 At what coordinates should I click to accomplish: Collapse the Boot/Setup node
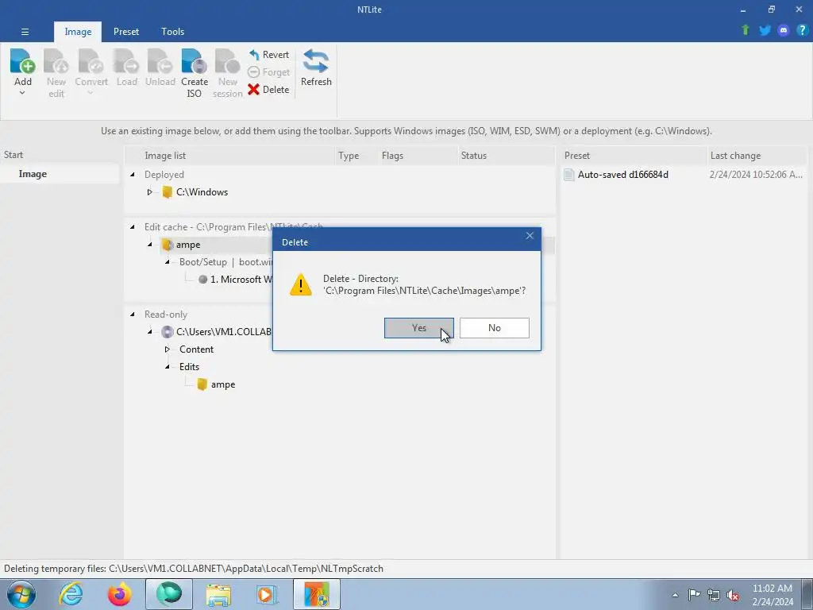click(167, 262)
